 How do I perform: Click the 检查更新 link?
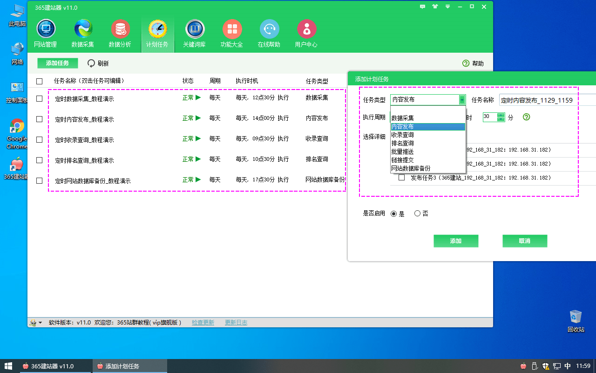pyautogui.click(x=203, y=323)
